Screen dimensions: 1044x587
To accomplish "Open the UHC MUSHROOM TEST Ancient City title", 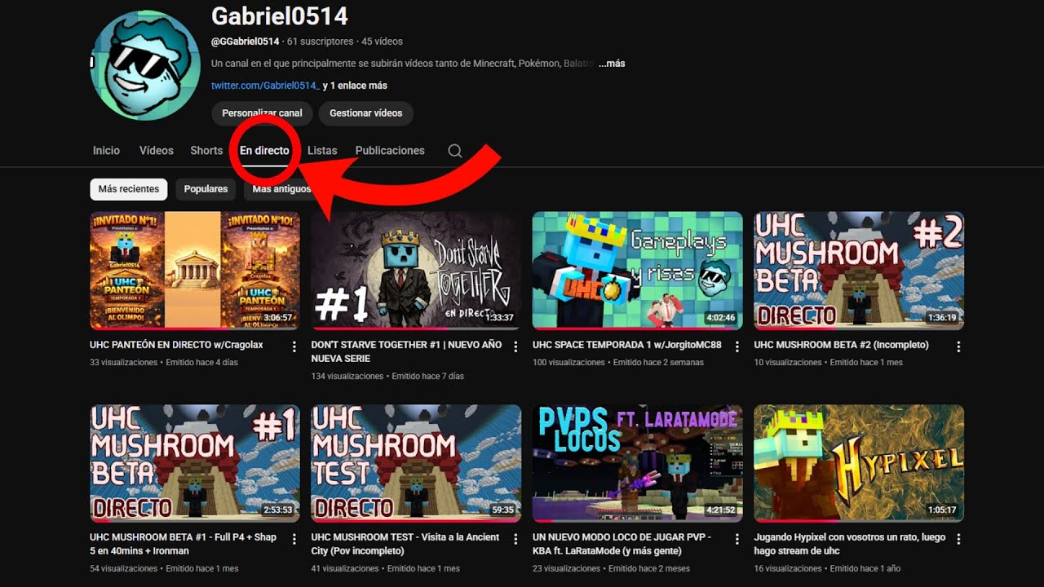I will click(x=405, y=544).
